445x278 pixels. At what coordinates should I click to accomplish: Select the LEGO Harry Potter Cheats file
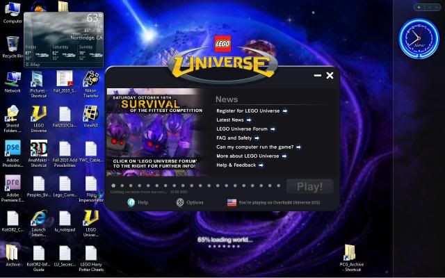click(91, 259)
